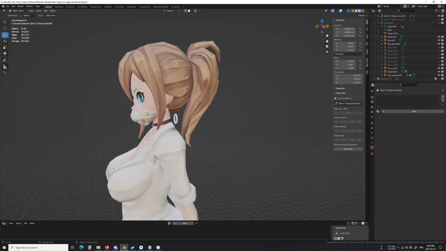This screenshot has width=446, height=251.
Task: Add a new workspace with plus button
Action: [x=183, y=7]
